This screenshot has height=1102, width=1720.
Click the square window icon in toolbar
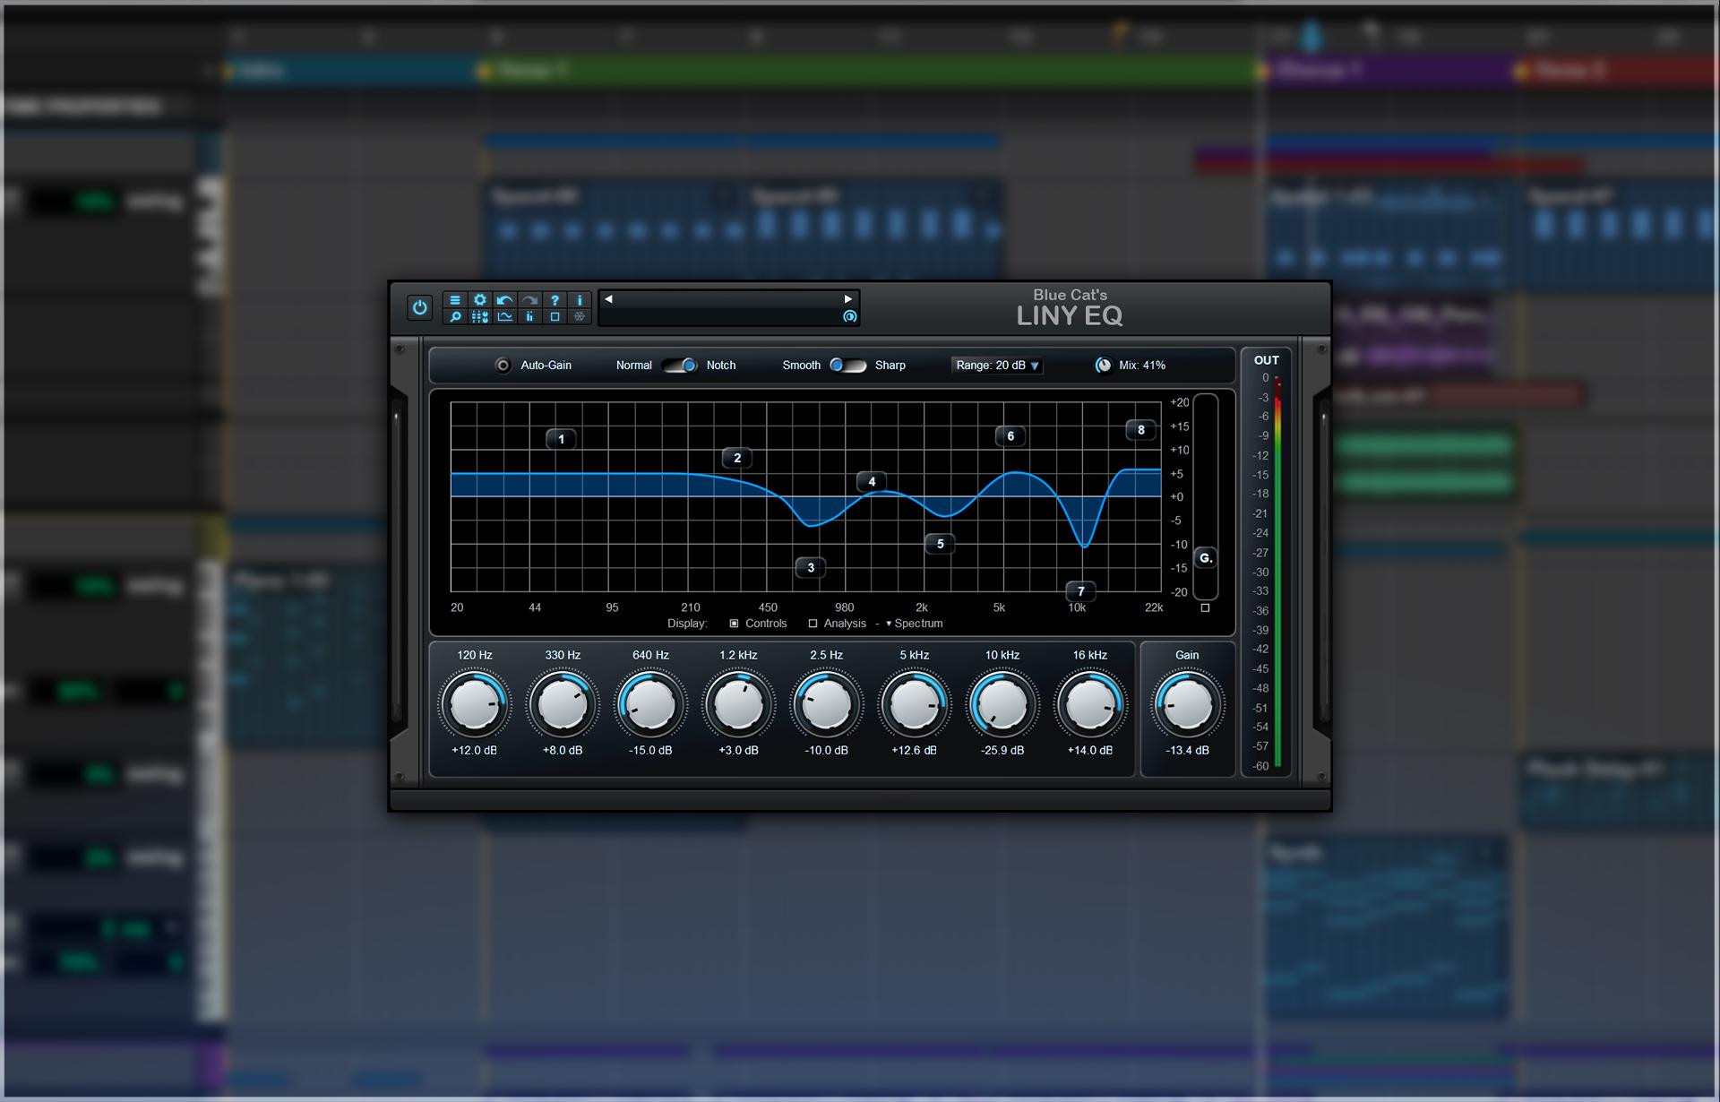point(555,316)
